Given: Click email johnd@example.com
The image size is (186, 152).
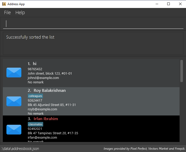Looking at the screenshot, I should (43, 78).
